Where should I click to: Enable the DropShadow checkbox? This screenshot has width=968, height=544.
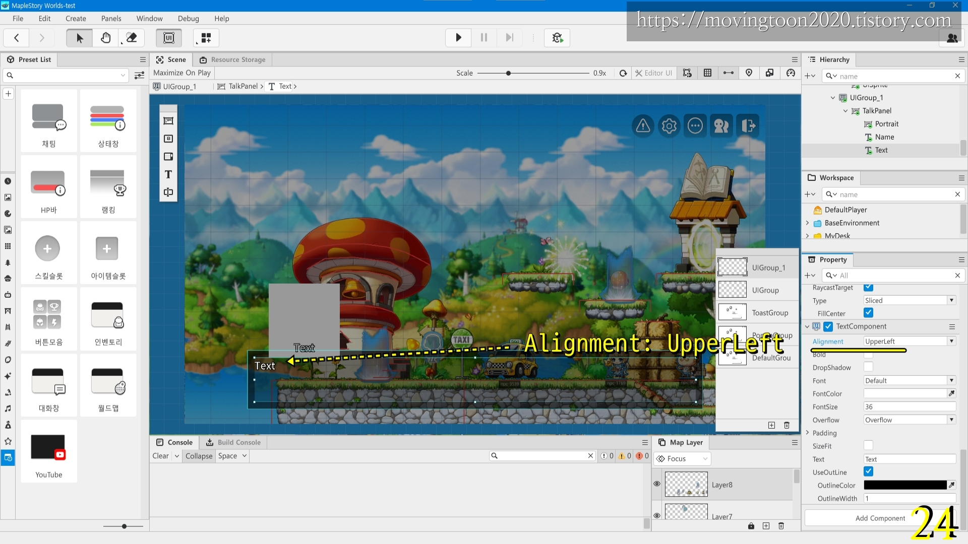coord(868,367)
